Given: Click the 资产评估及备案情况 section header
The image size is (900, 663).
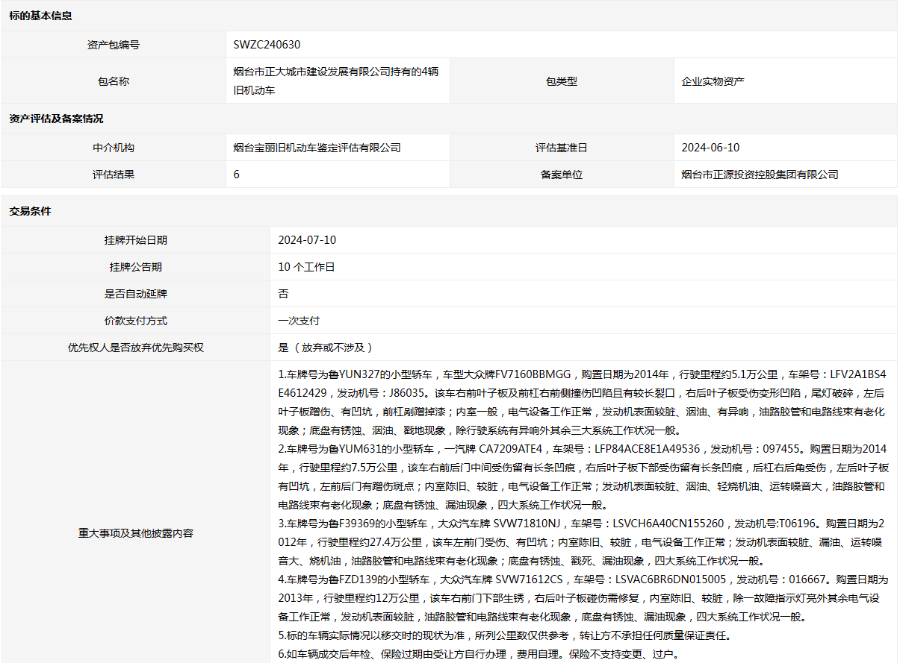Looking at the screenshot, I should pos(56,119).
